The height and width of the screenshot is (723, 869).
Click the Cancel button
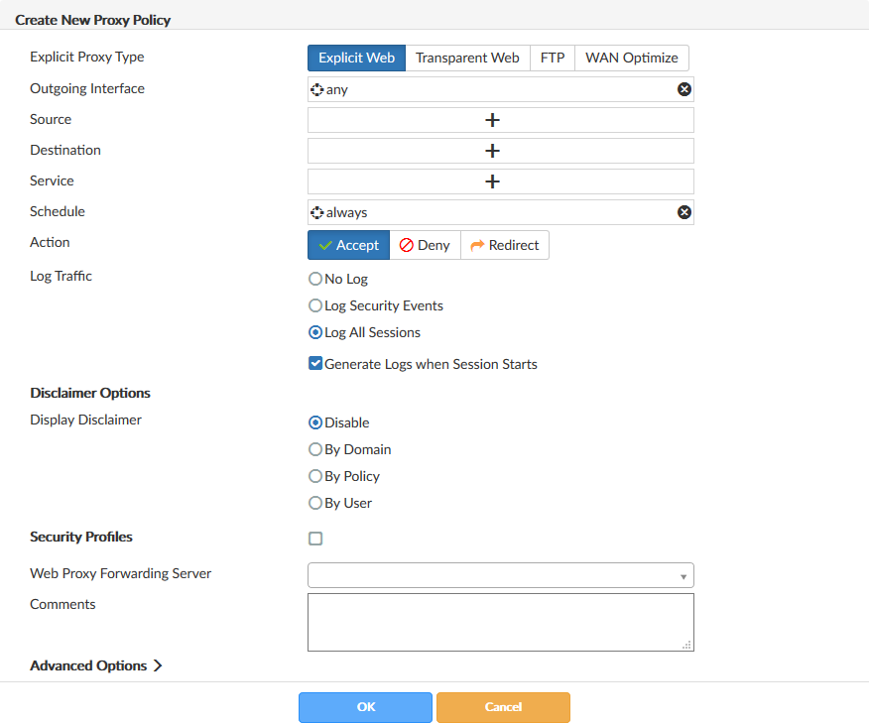point(503,707)
